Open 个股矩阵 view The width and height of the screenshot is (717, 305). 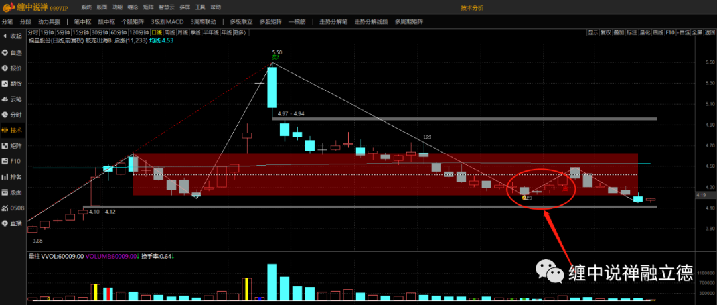(x=133, y=21)
